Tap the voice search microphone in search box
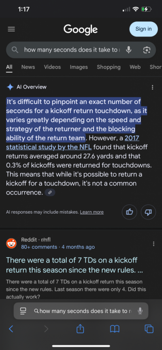162x350 pixels. coord(128,50)
